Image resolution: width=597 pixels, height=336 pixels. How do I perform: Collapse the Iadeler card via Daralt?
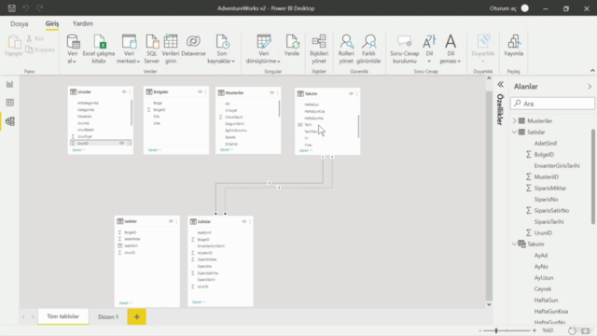[x=125, y=302]
